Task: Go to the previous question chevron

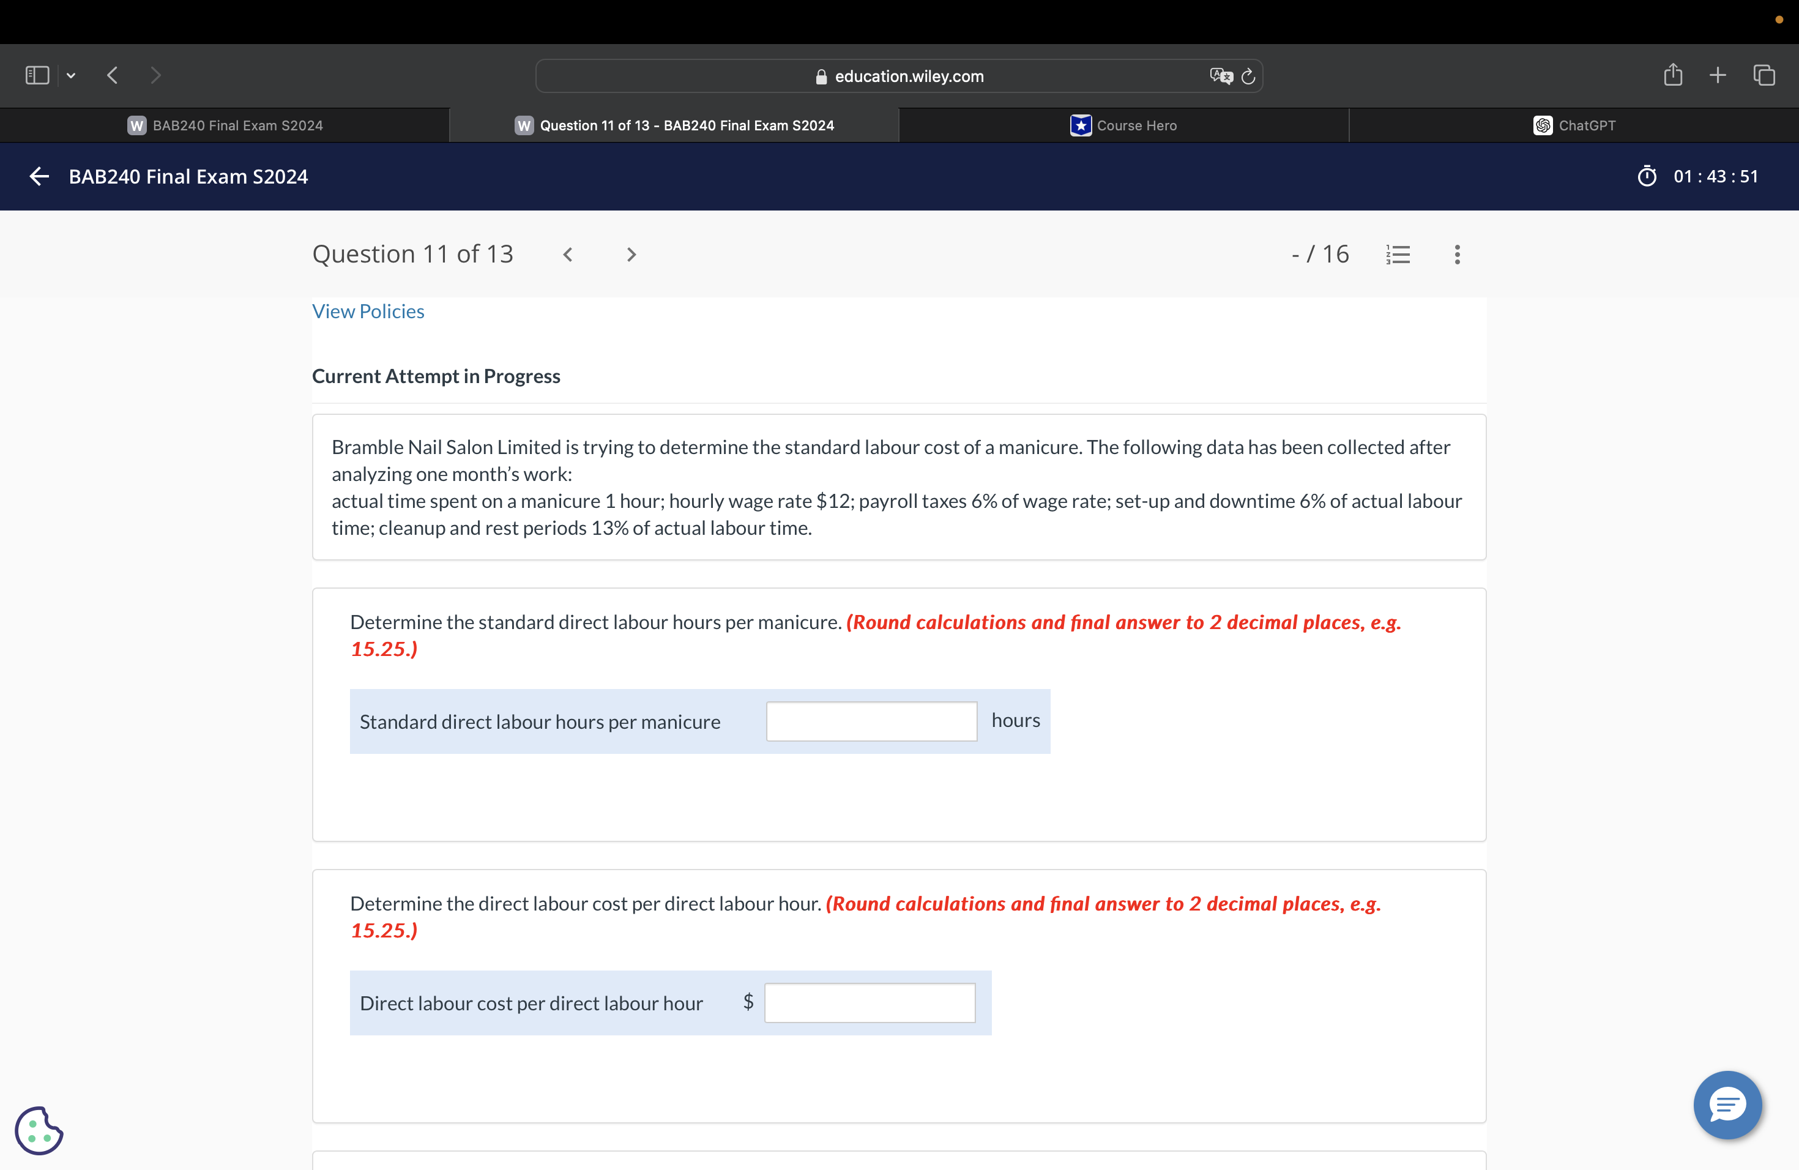Action: pos(568,255)
